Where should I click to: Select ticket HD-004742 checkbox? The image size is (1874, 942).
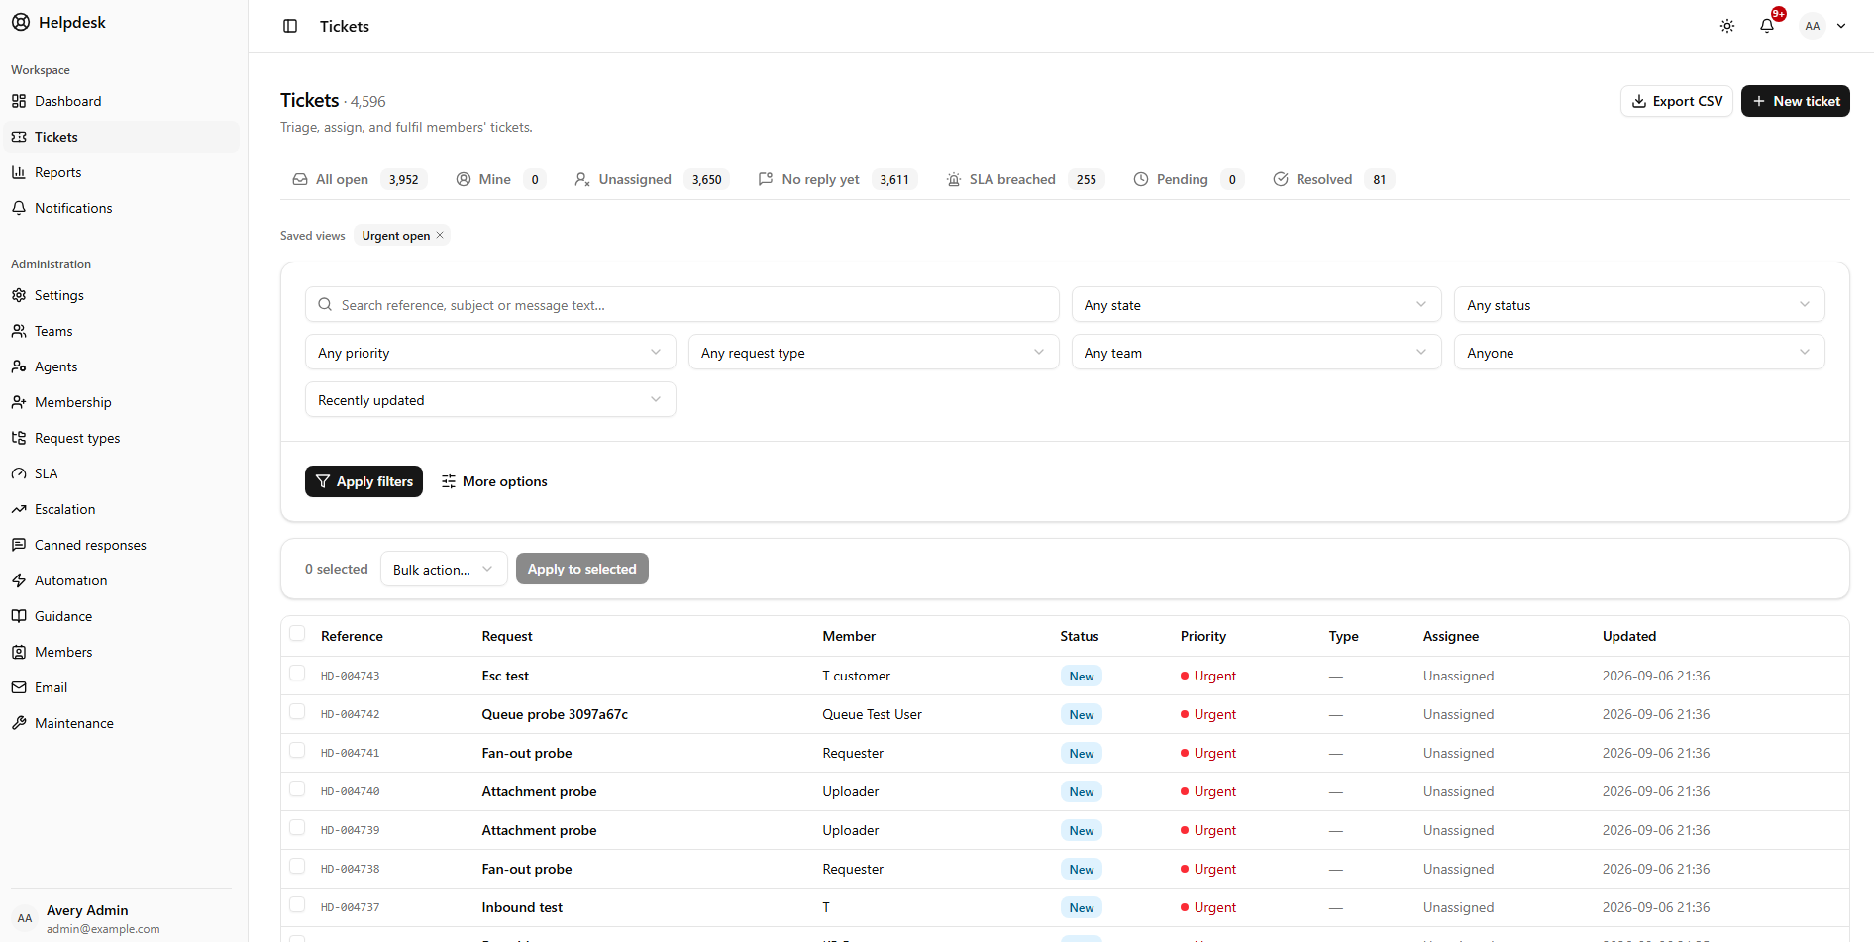pos(297,712)
